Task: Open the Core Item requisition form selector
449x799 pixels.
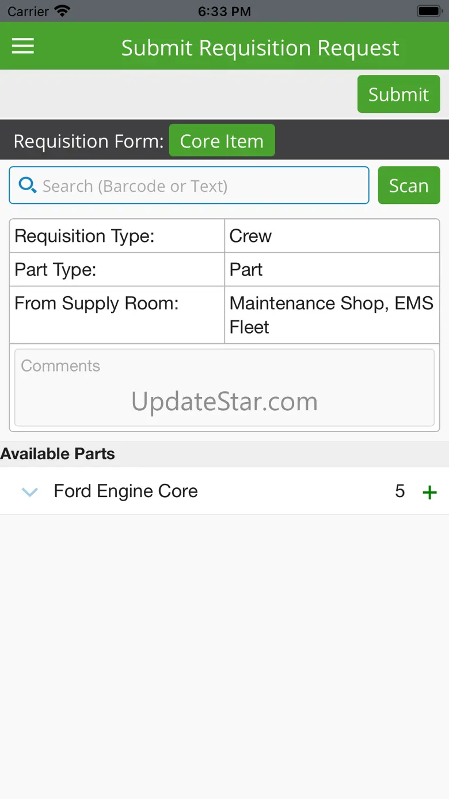Action: point(222,141)
